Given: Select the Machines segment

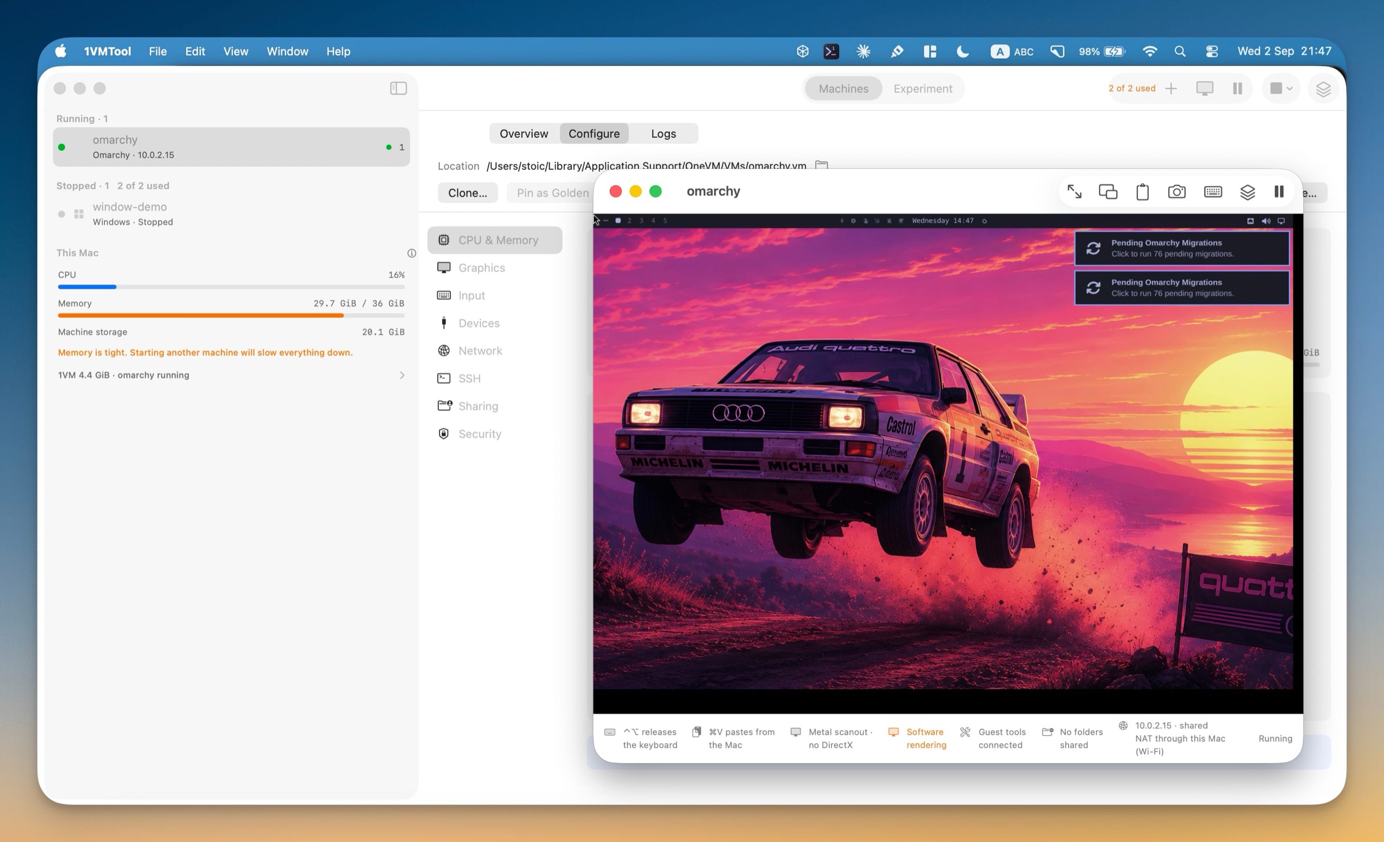Looking at the screenshot, I should tap(843, 88).
